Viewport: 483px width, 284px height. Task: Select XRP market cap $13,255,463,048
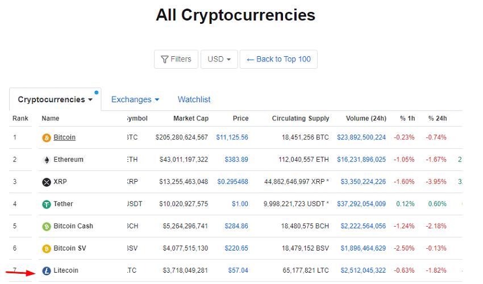tap(184, 182)
